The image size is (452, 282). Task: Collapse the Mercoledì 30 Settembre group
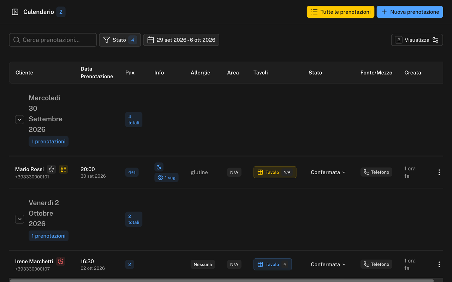(19, 119)
